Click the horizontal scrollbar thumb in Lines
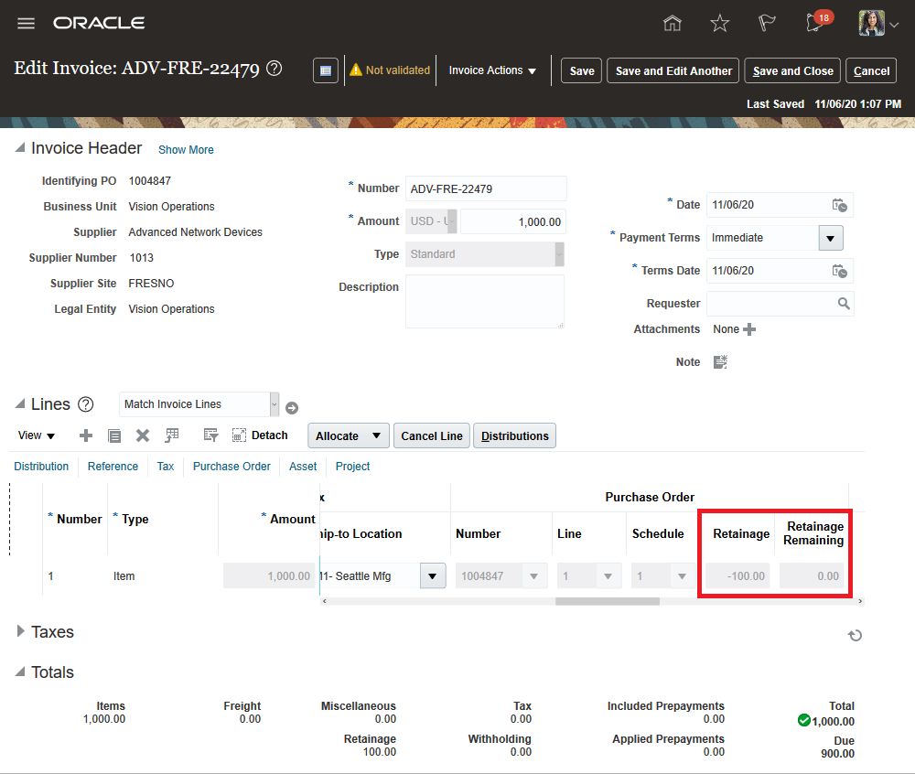915x774 pixels. coord(607,601)
